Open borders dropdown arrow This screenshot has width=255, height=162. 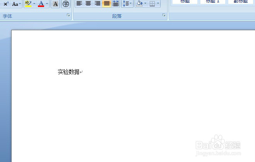click(x=158, y=3)
